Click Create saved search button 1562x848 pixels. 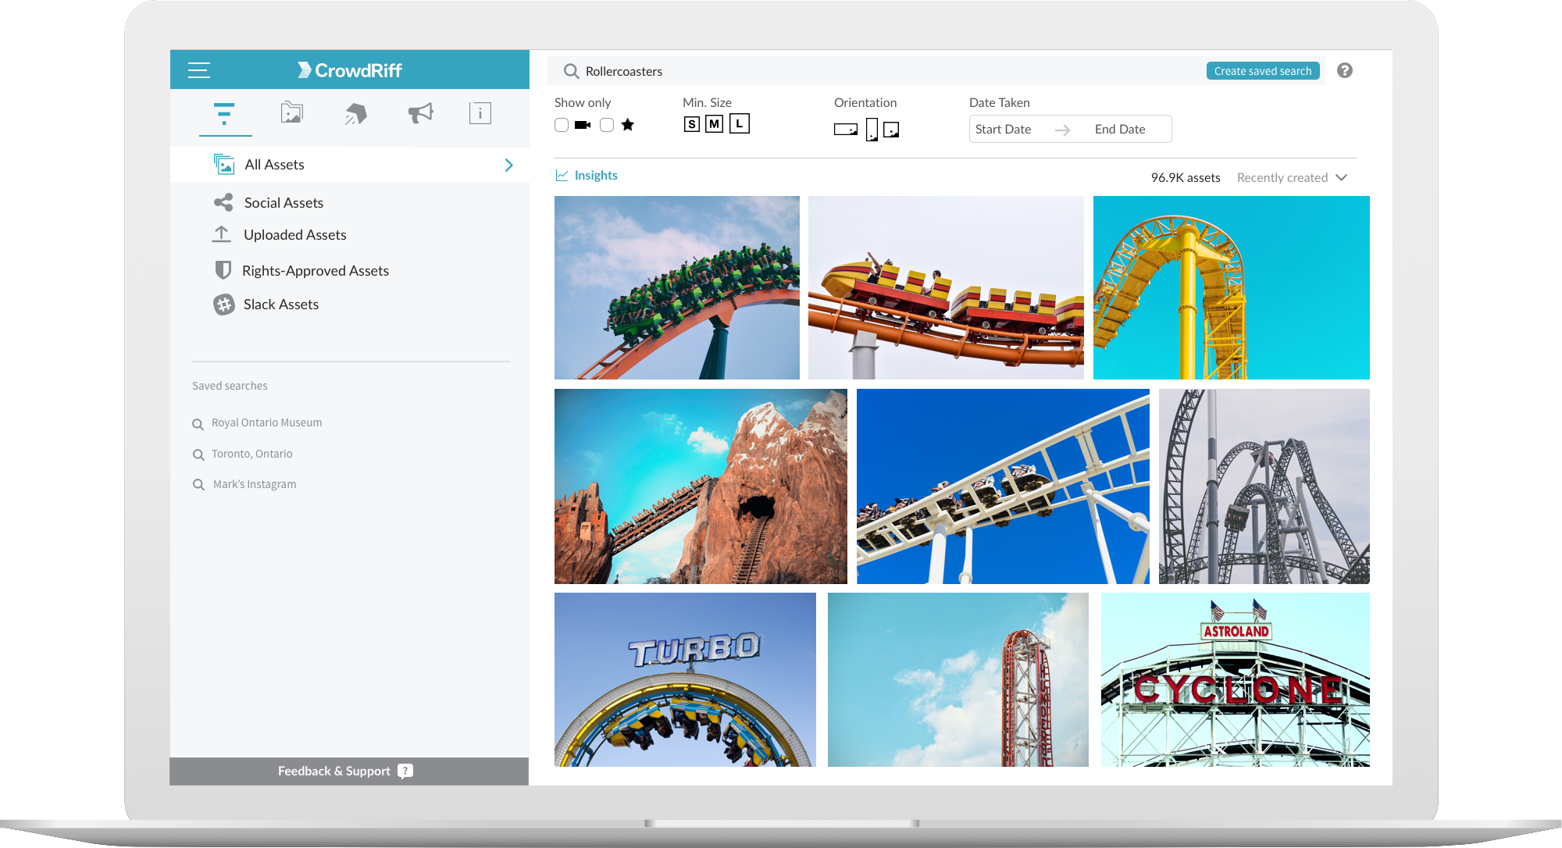1263,71
